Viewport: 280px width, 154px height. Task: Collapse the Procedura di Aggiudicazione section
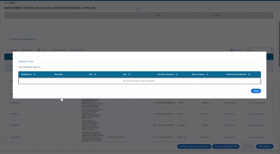[x=7, y=39]
